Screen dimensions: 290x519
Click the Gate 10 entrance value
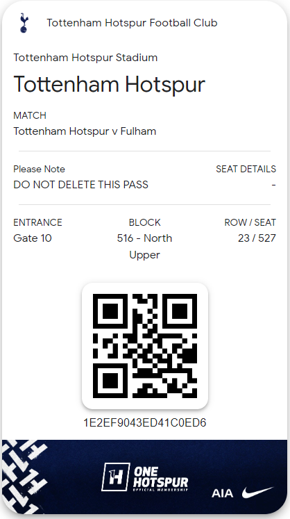33,238
